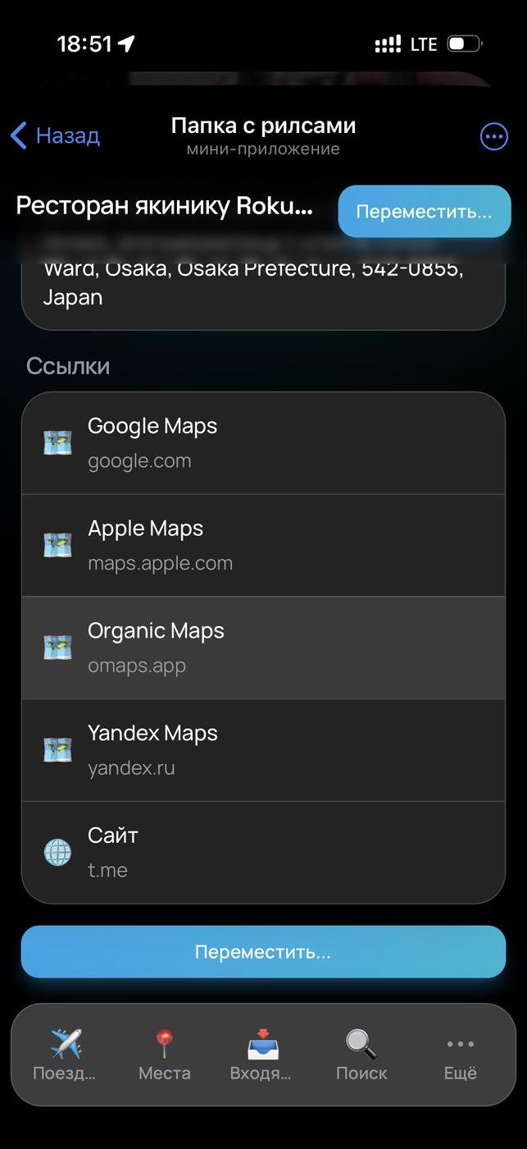Tap the airplane trips icon
Screen dimensions: 527x1149
(x=66, y=1044)
